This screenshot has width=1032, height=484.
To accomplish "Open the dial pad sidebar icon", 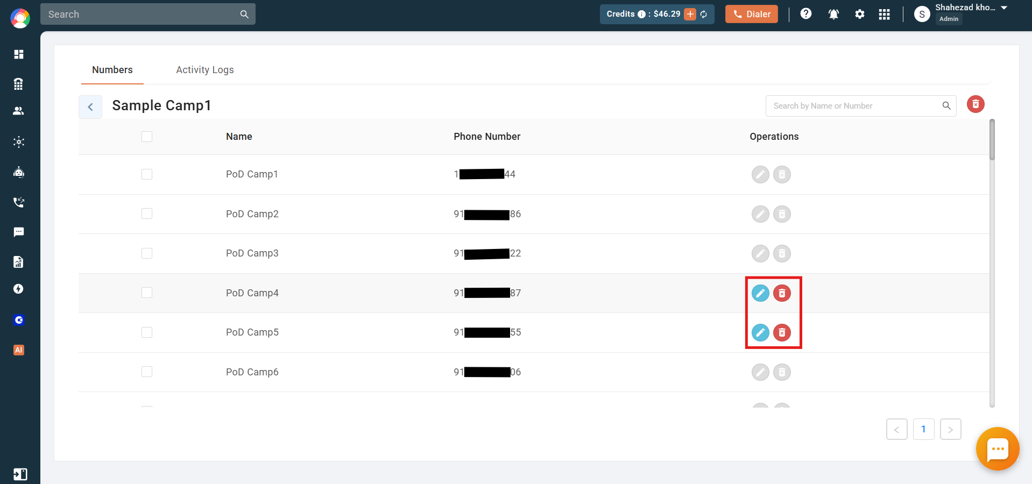I will pos(19,84).
